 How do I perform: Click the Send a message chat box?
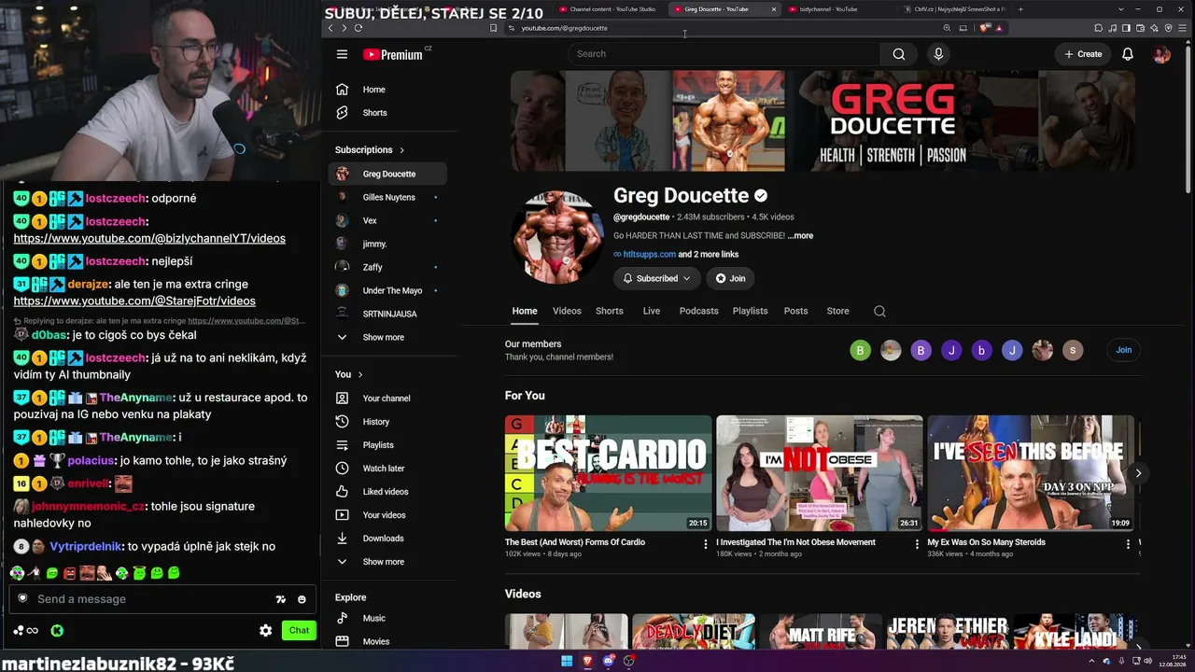162,599
